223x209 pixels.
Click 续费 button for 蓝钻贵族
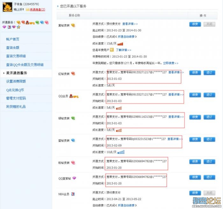pos(195,139)
